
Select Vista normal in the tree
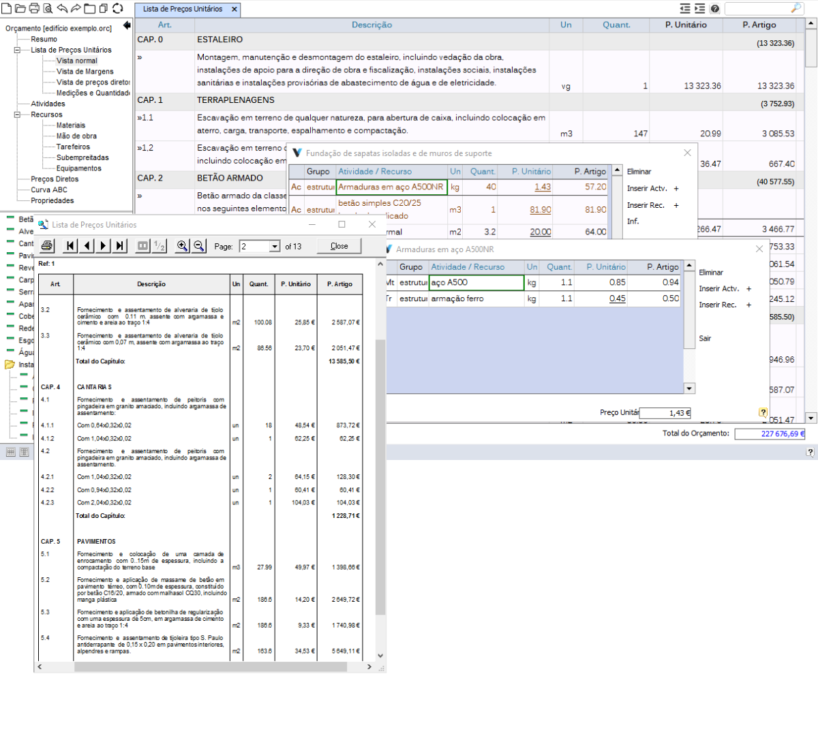(77, 61)
